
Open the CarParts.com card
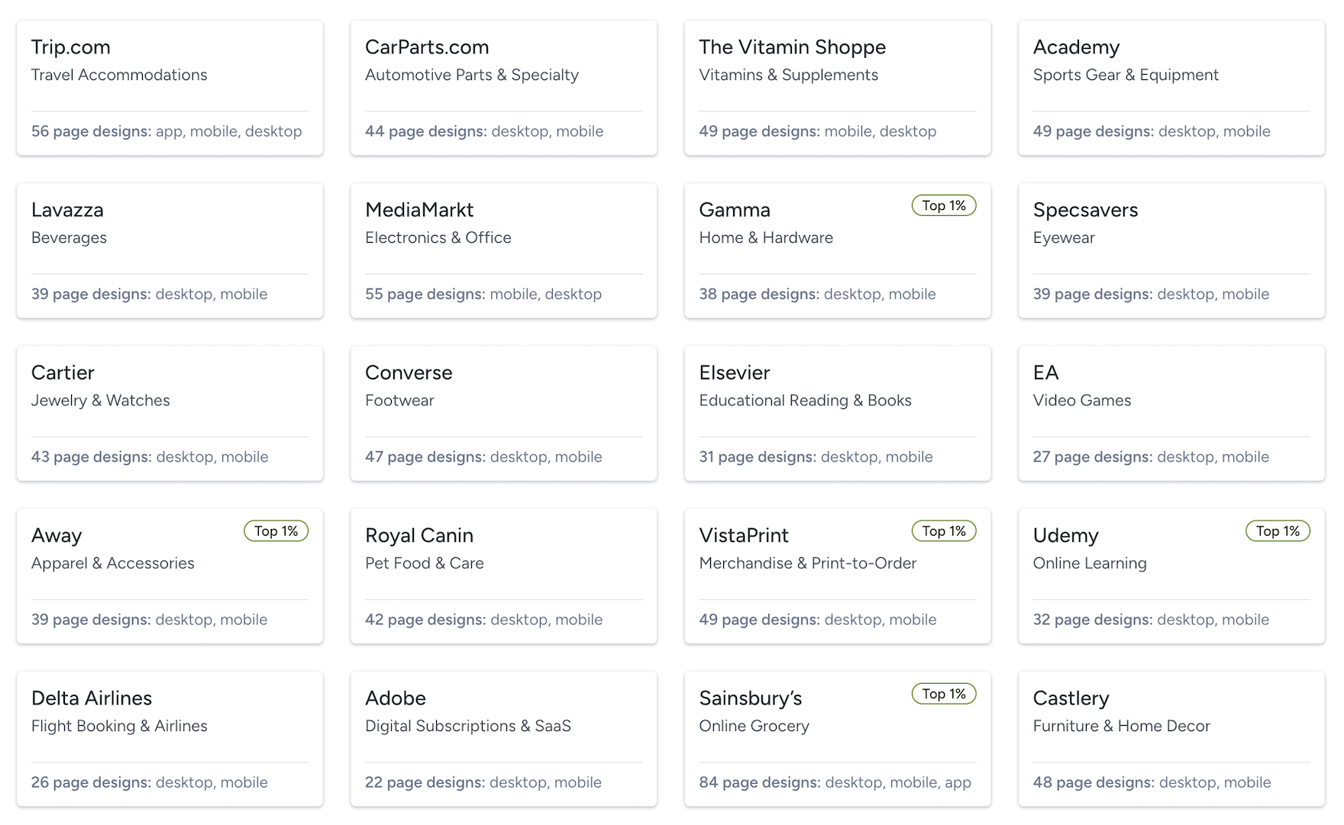point(503,88)
